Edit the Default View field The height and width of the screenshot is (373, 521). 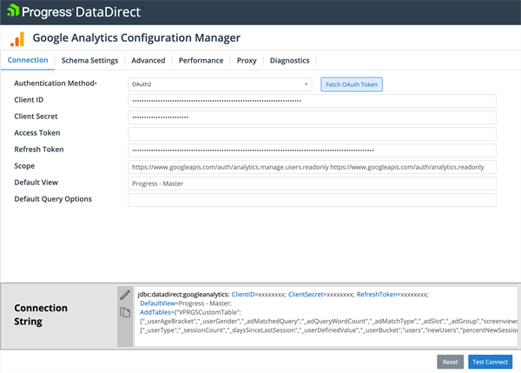[312, 183]
